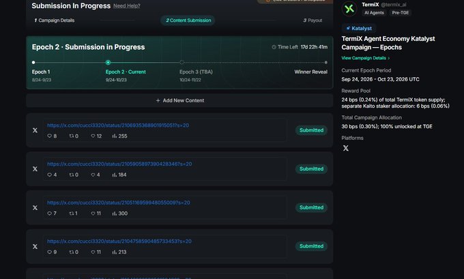Click the X icon beside the 213-views submission
This screenshot has height=279, width=464.
35,246
